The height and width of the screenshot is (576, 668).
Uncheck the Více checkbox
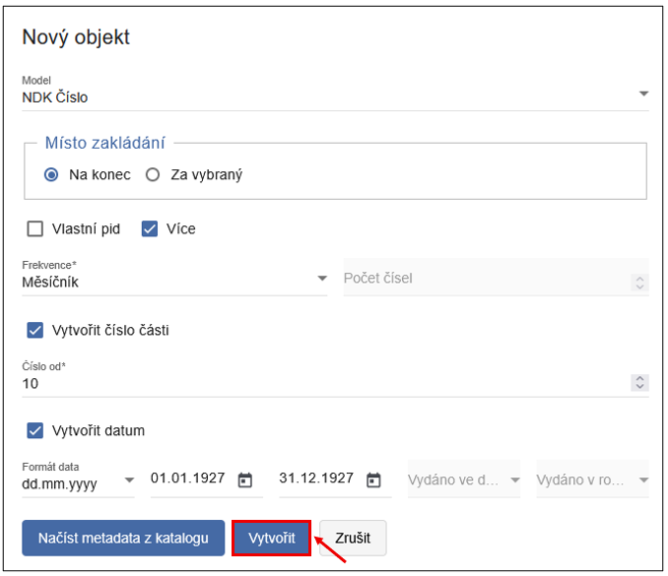[x=151, y=229]
